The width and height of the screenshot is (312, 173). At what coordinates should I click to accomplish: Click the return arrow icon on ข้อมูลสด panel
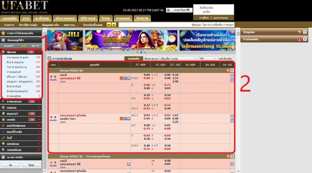(x=299, y=32)
